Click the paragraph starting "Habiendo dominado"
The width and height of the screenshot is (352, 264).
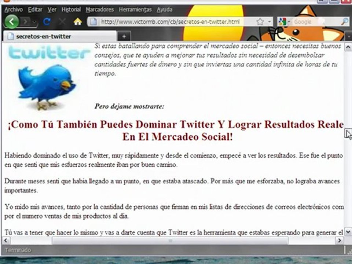(x=173, y=160)
